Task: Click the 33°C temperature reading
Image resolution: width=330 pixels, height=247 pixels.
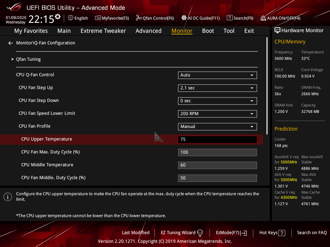Action: click(306, 59)
